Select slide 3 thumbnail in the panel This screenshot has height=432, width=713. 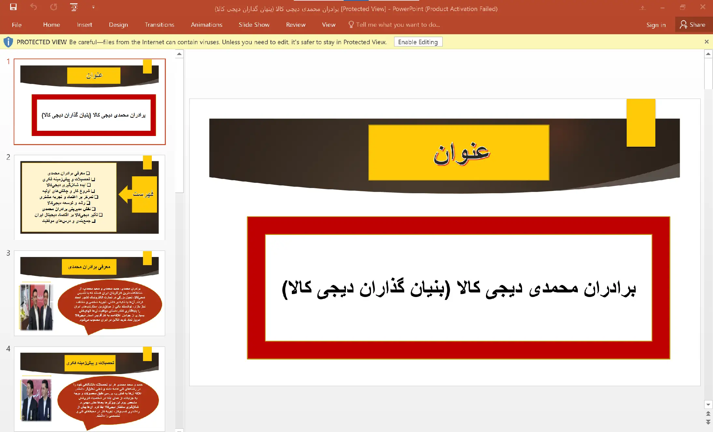pyautogui.click(x=90, y=293)
